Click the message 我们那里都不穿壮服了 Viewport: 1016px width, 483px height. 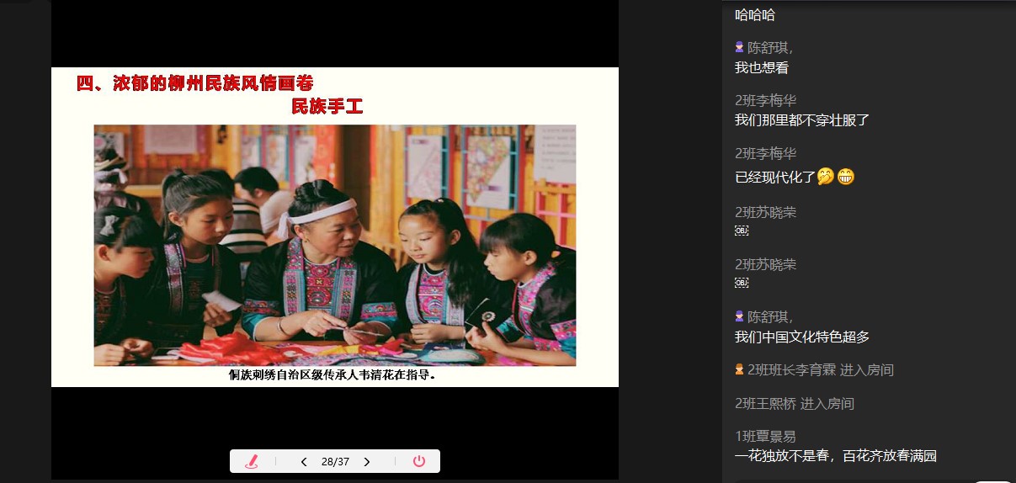click(801, 120)
